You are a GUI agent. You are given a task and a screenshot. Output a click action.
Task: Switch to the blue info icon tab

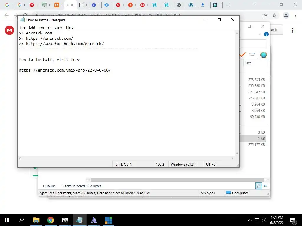[x=93, y=5]
